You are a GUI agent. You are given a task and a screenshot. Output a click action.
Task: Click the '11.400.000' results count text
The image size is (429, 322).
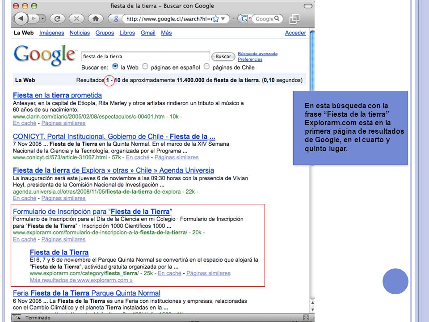point(190,80)
